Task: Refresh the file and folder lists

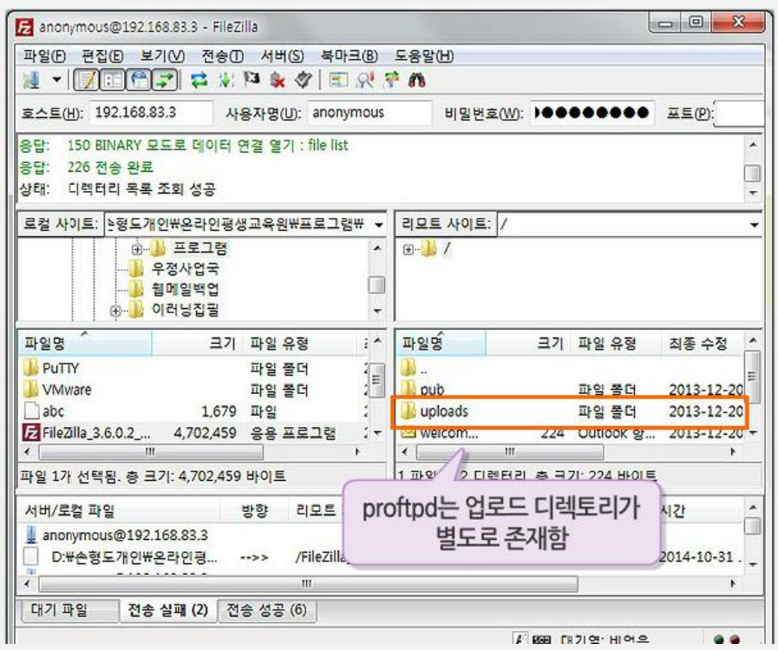Action: coord(199,80)
